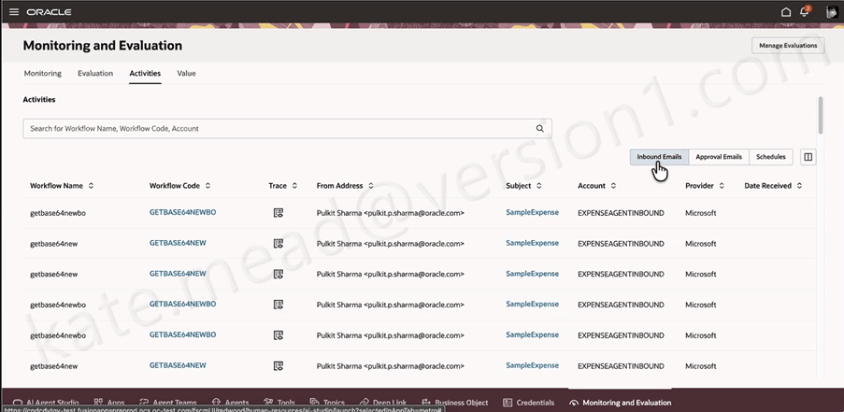Open the user profile avatar
This screenshot has width=844, height=412.
point(830,12)
